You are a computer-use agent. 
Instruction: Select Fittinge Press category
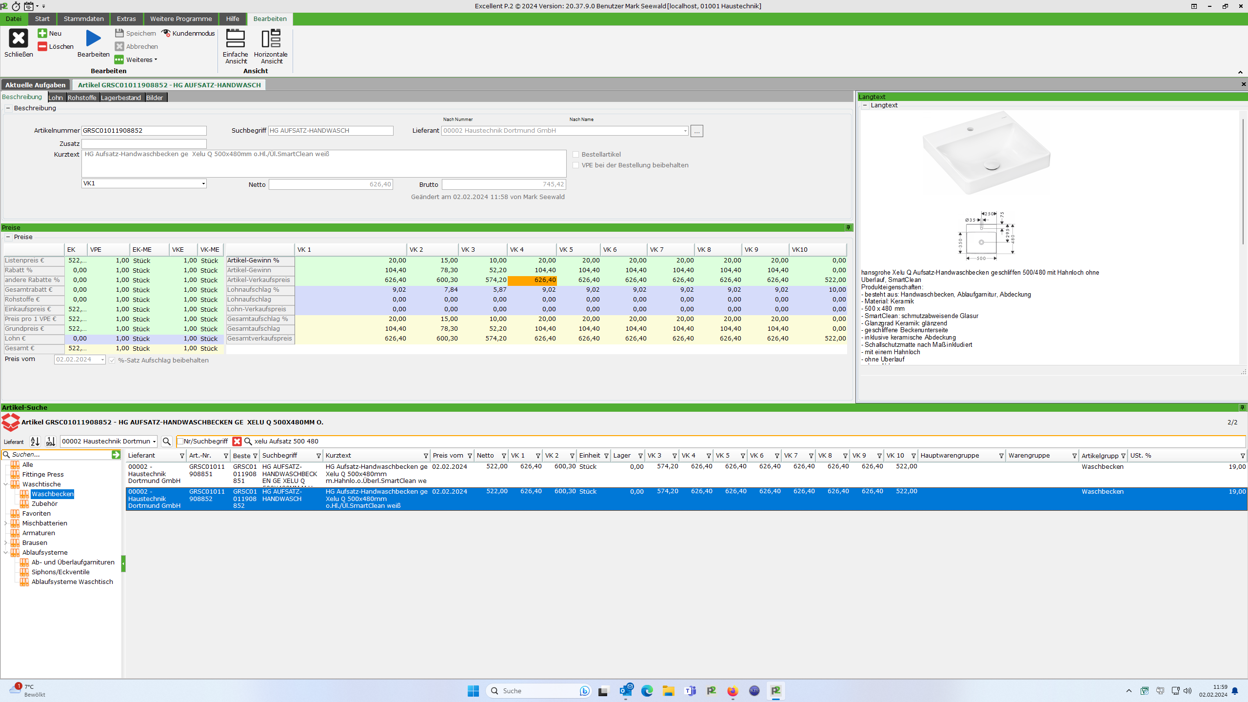coord(43,474)
